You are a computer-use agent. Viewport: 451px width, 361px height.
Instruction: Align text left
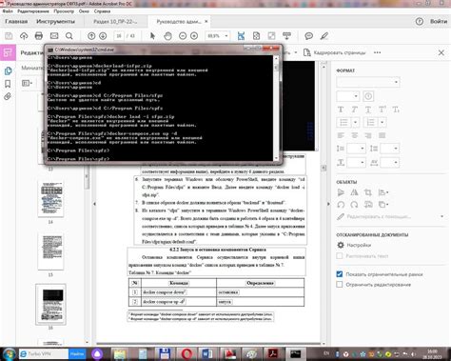point(341,135)
